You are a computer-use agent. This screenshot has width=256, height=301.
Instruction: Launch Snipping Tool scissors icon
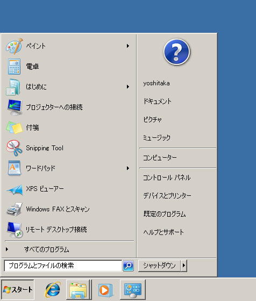tap(14, 148)
